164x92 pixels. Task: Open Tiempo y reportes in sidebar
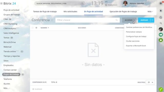click(x=12, y=56)
